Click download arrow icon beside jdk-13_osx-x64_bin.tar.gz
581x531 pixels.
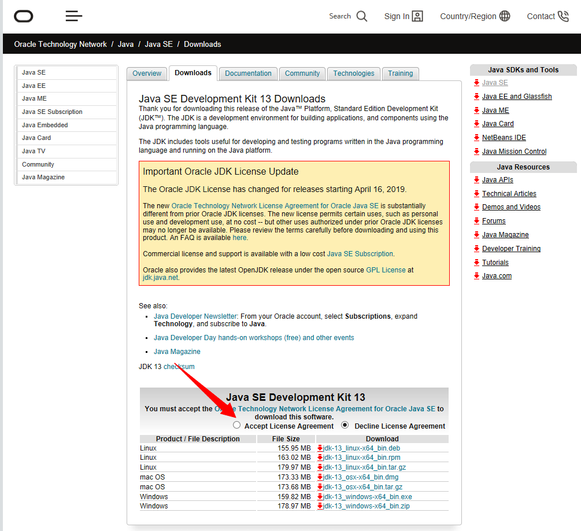tap(320, 487)
